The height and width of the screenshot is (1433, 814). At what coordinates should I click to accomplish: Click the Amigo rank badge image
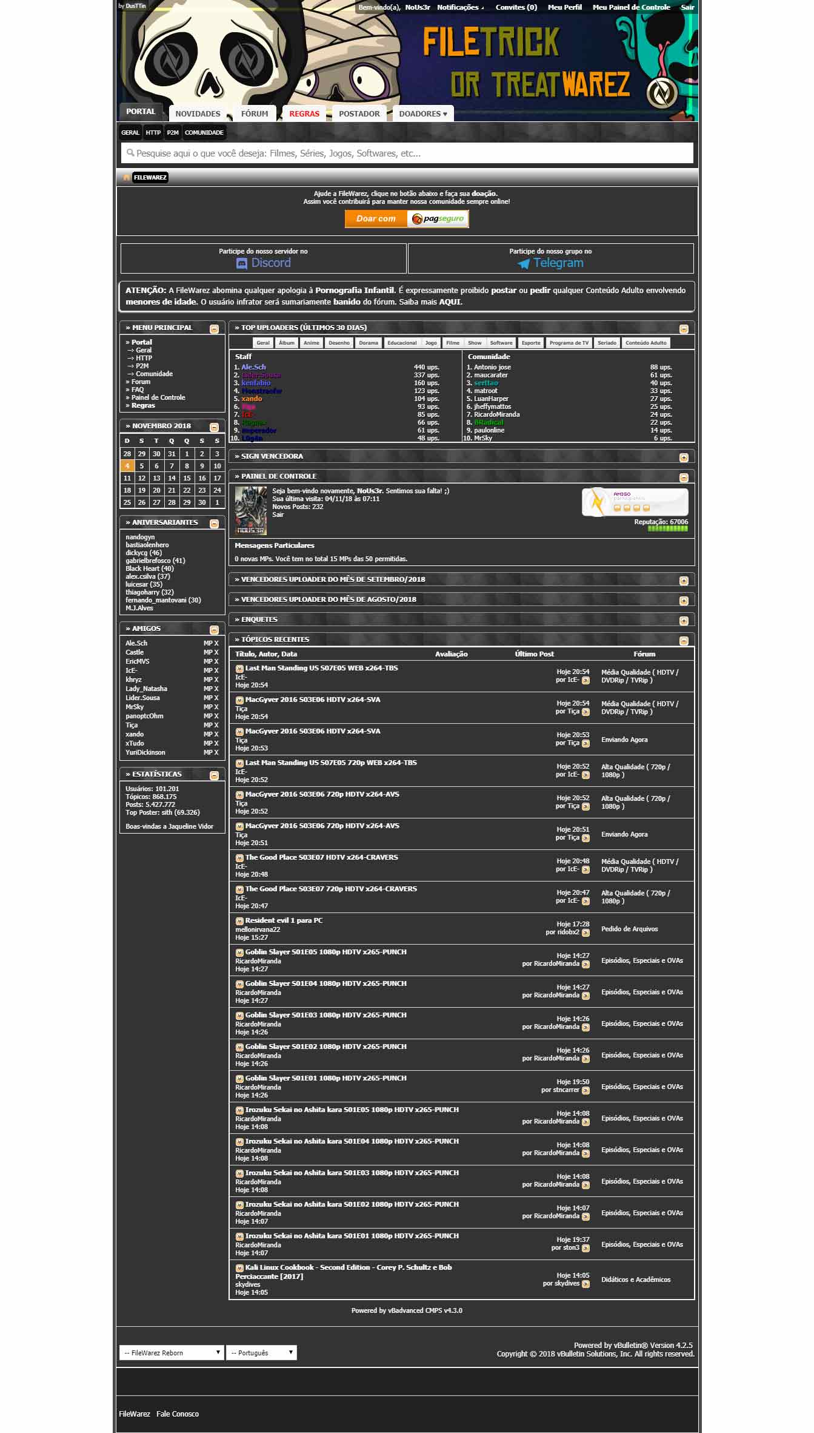point(635,502)
